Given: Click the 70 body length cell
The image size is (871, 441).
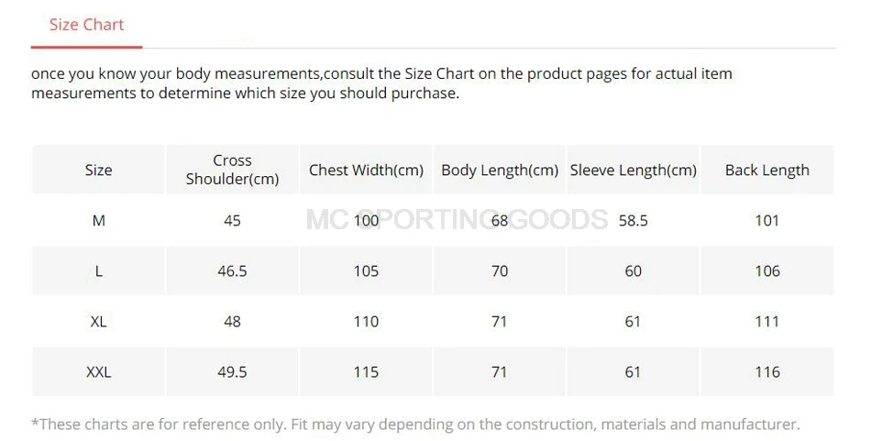Looking at the screenshot, I should coord(500,271).
